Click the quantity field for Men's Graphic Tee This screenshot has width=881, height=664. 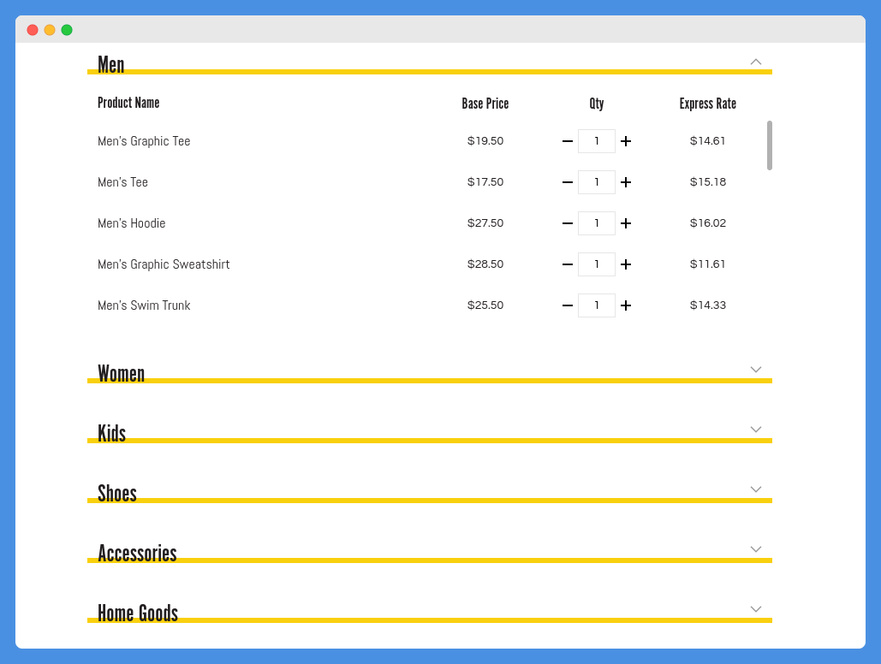pyautogui.click(x=597, y=141)
